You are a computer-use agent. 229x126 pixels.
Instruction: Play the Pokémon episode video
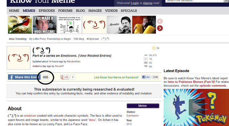coord(197,108)
